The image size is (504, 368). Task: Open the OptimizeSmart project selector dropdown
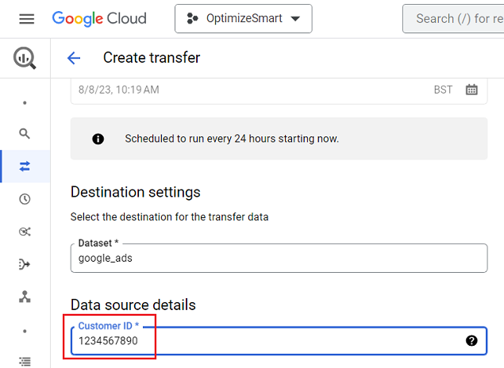coord(244,18)
